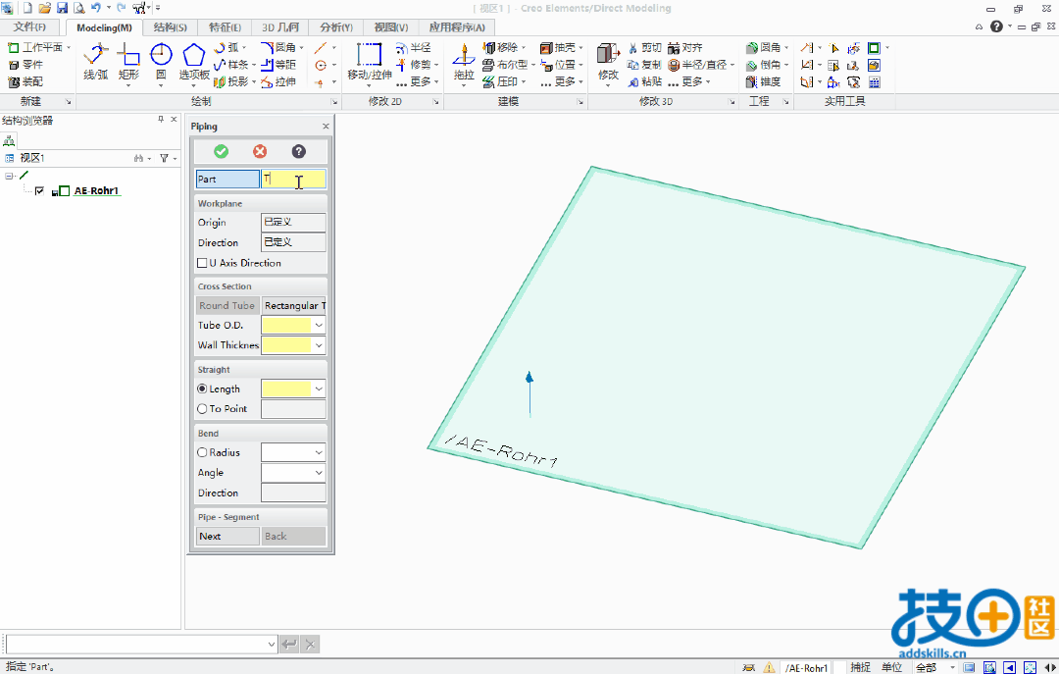The height and width of the screenshot is (674, 1059).
Task: Click the 等距 (Offset) tool
Action: 278,65
